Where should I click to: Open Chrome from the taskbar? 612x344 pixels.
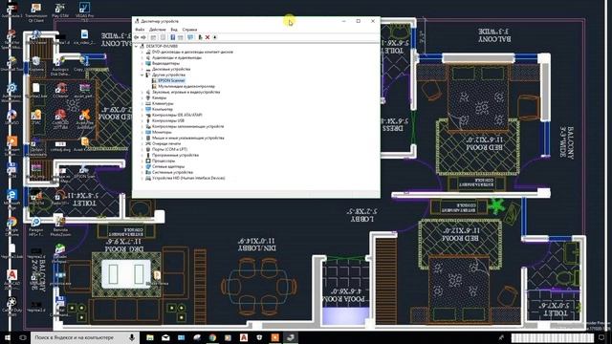click(212, 337)
